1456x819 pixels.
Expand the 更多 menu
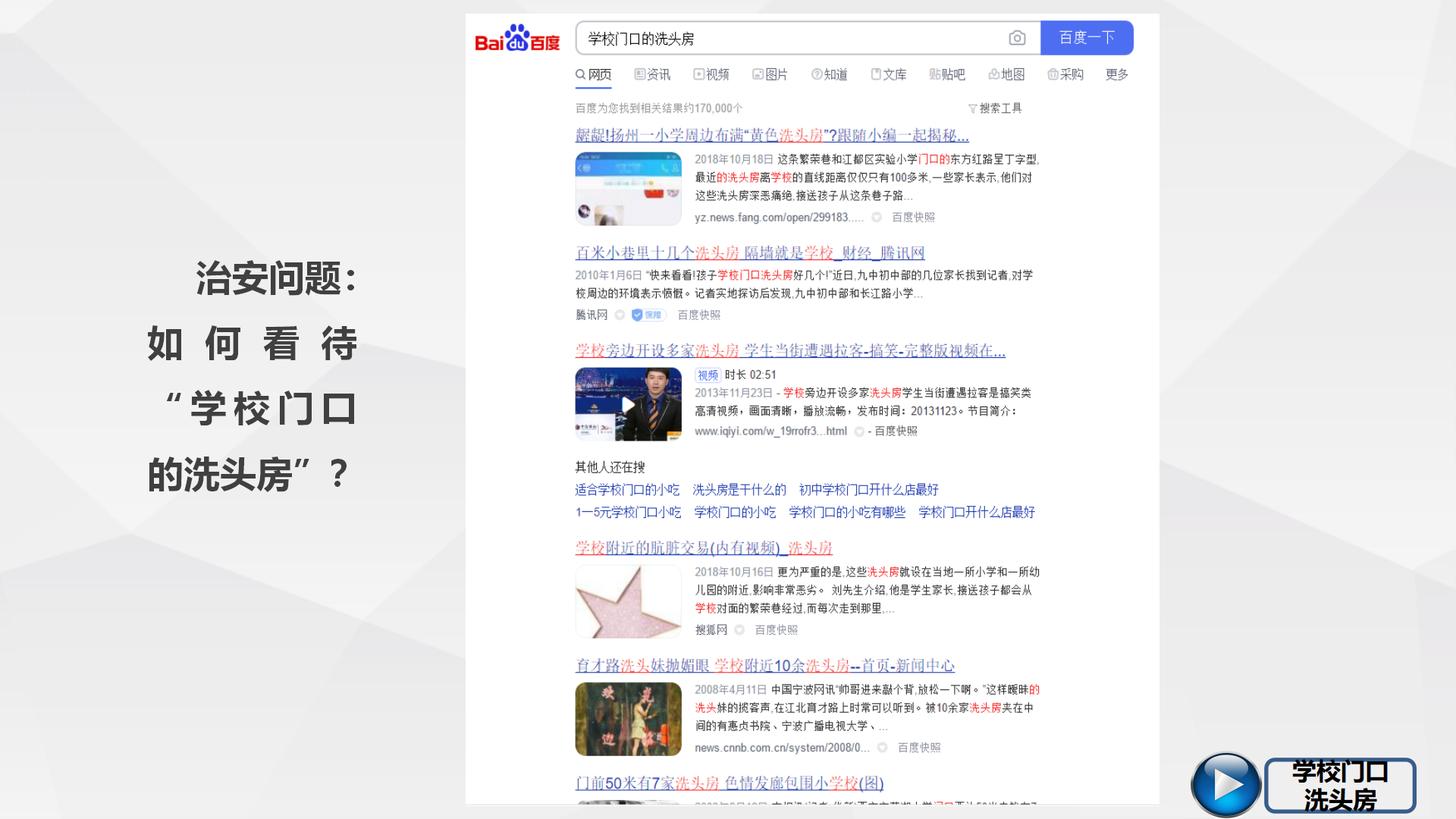(x=1116, y=74)
